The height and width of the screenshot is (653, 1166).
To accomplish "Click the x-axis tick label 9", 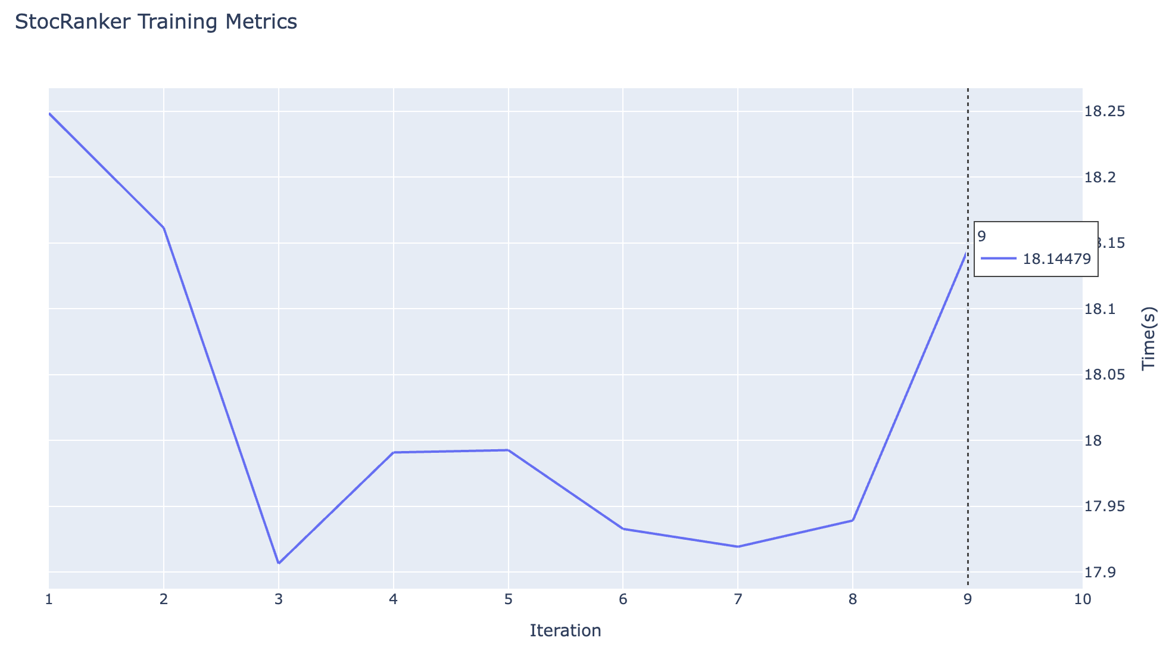I will [x=968, y=600].
